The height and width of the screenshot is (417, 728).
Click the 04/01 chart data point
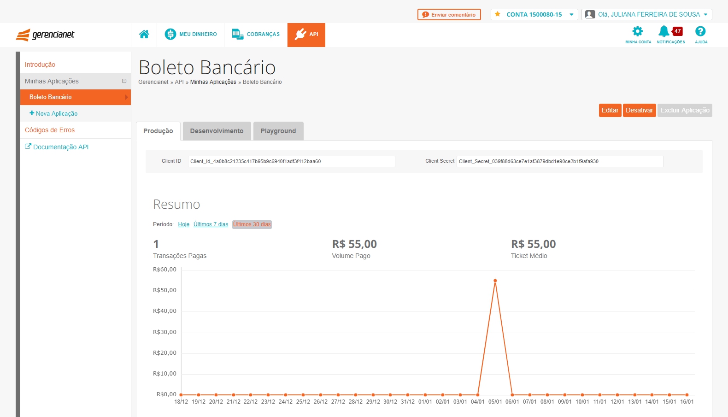pyautogui.click(x=478, y=395)
